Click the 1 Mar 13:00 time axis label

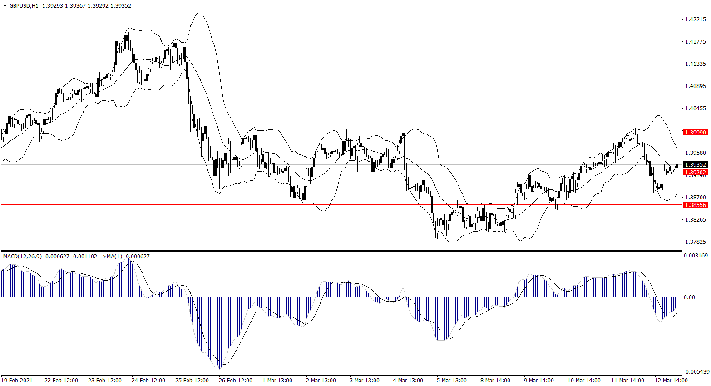277,381
